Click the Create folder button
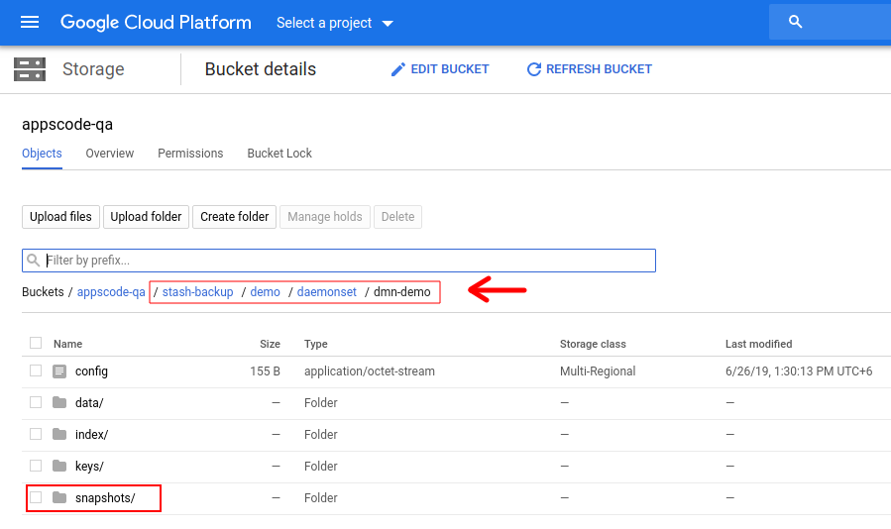 tap(234, 217)
